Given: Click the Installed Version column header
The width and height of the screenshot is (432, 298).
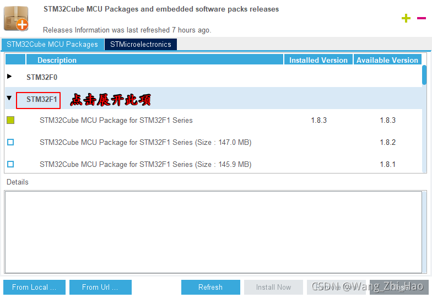Looking at the screenshot, I should pyautogui.click(x=318, y=59).
